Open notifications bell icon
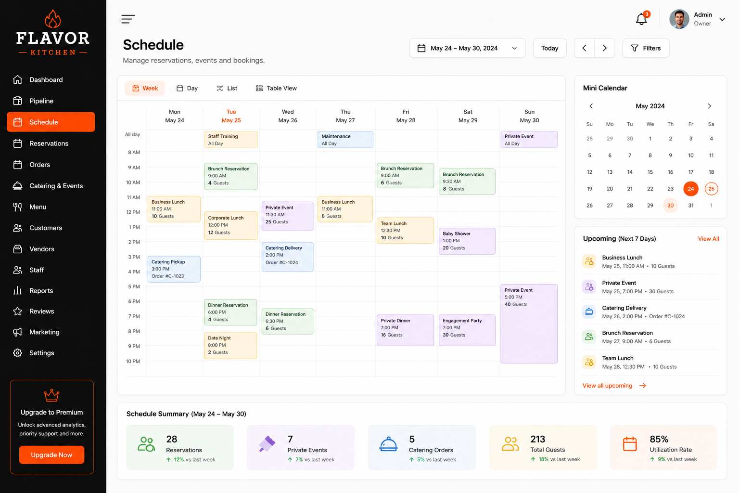The height and width of the screenshot is (493, 739). point(641,19)
